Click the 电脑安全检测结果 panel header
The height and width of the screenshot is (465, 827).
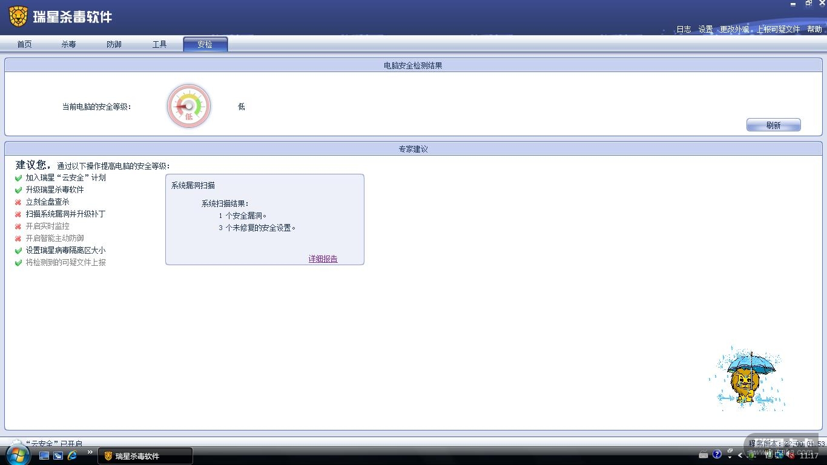[x=413, y=65]
